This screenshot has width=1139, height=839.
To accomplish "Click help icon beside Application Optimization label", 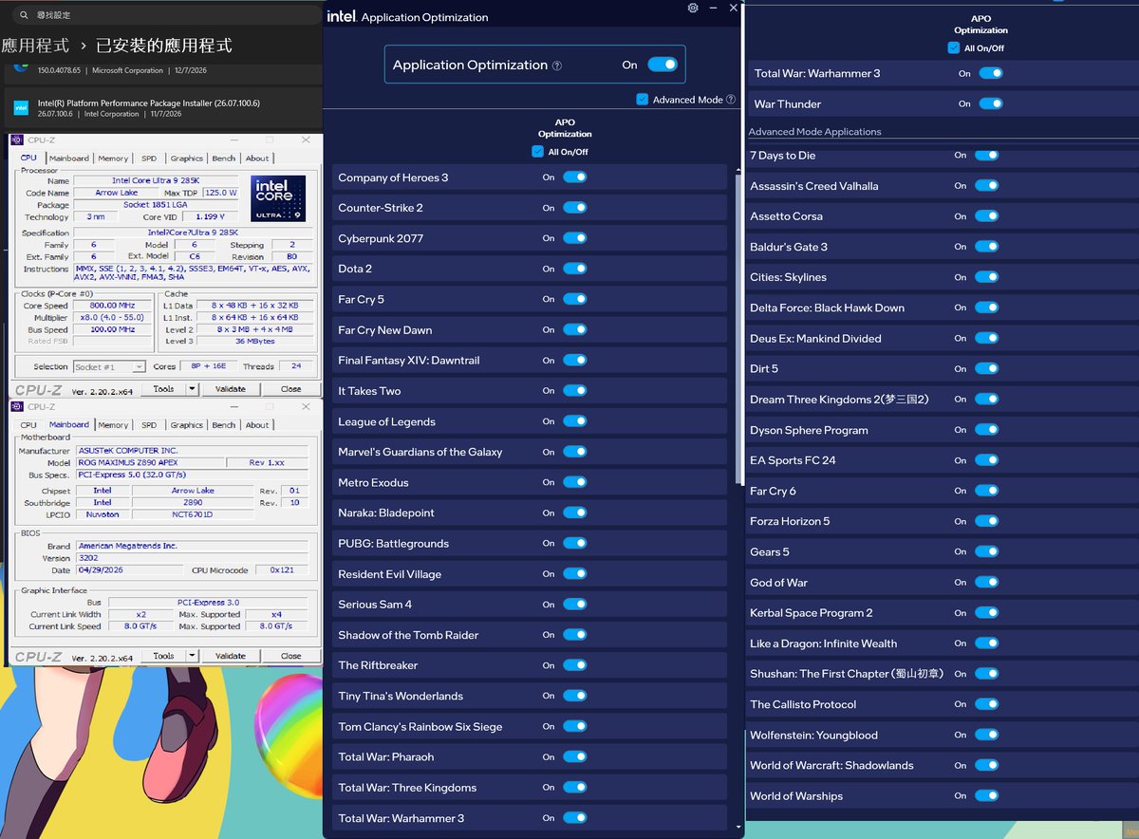I will [557, 65].
